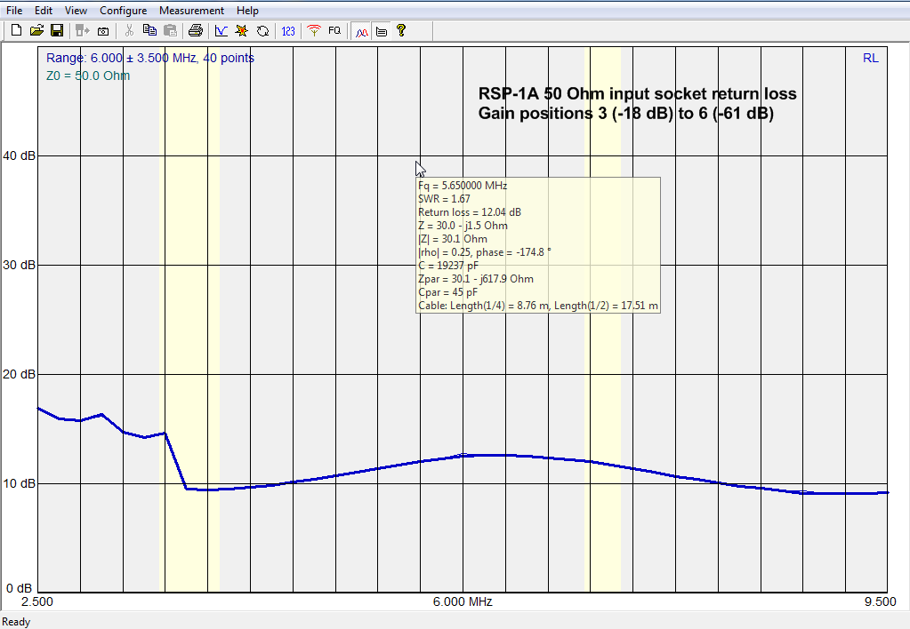Open the Configure menu

(123, 11)
